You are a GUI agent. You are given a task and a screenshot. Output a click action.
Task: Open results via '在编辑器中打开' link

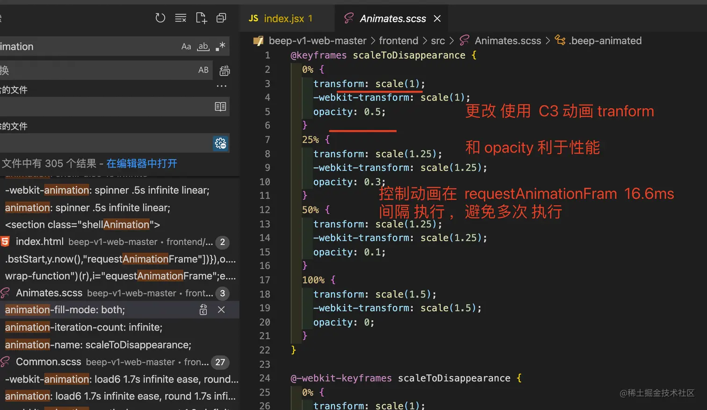click(x=142, y=163)
